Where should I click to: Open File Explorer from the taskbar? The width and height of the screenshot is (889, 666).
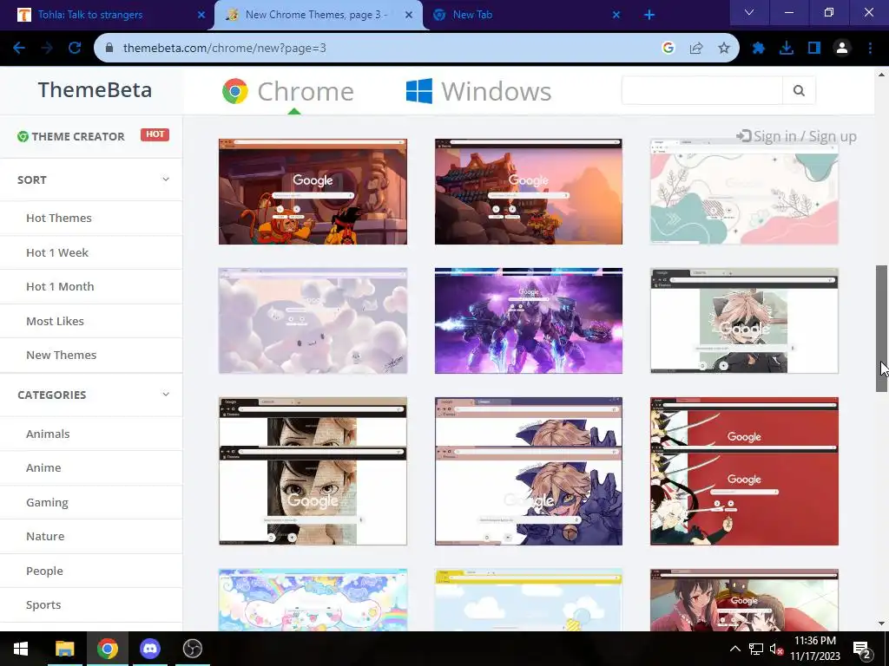(64, 649)
